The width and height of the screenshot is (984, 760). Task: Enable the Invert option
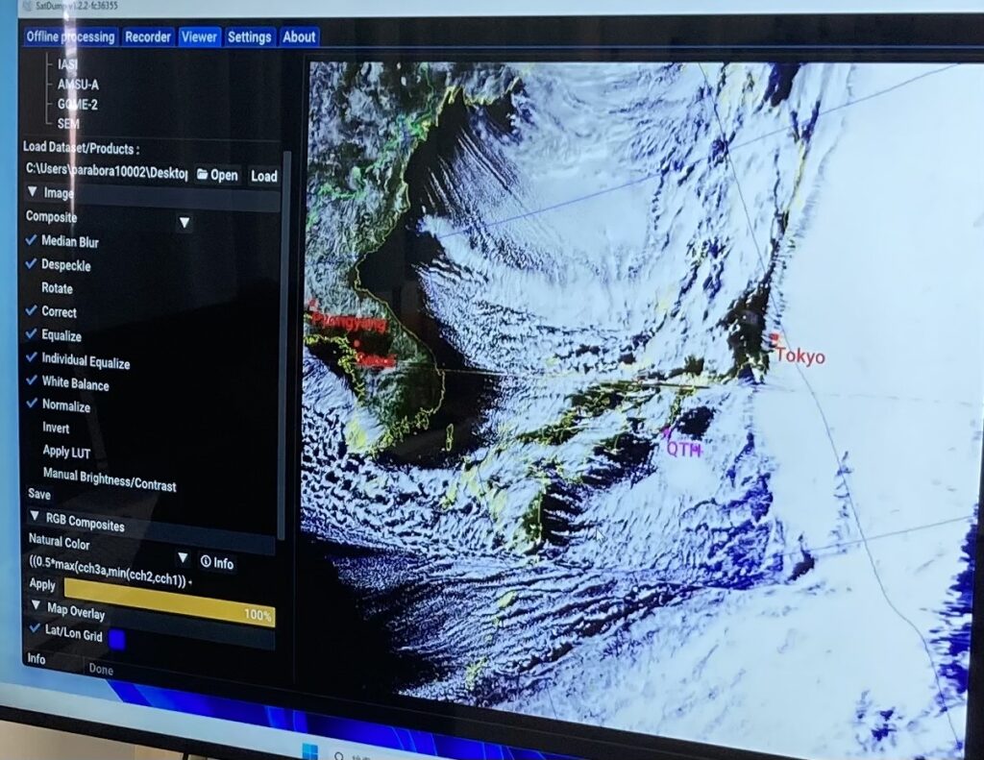32,428
